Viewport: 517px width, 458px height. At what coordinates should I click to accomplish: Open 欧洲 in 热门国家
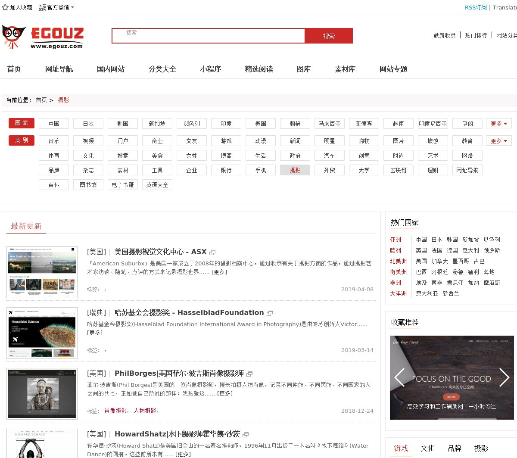396,250
